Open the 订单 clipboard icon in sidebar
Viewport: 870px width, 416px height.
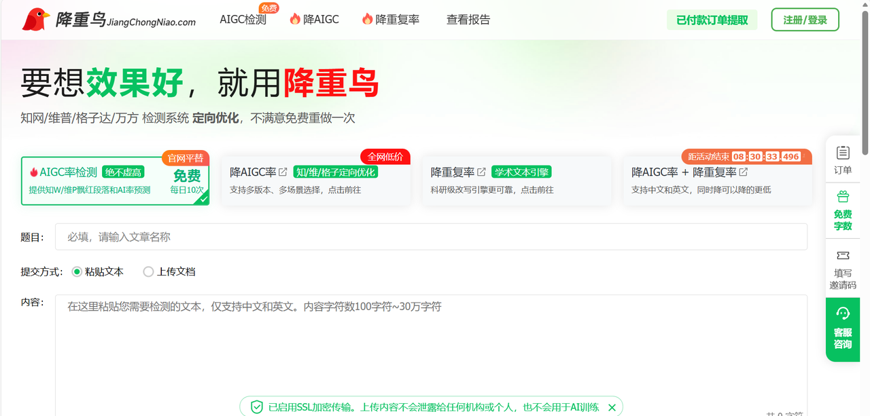pyautogui.click(x=843, y=152)
